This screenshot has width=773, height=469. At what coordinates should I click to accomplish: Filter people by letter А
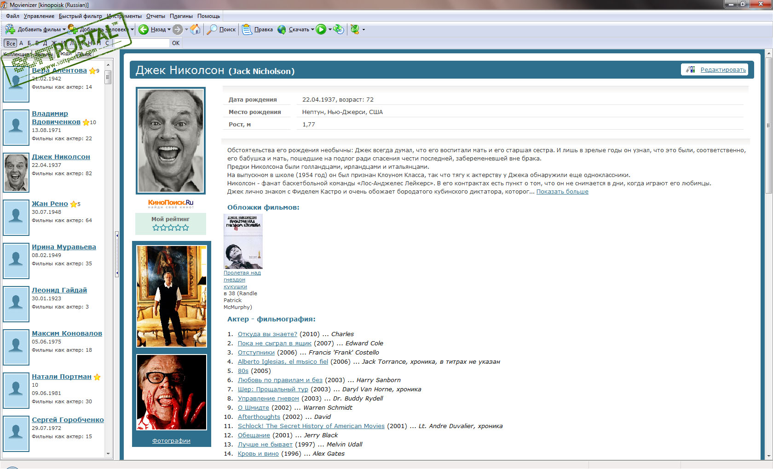(21, 43)
